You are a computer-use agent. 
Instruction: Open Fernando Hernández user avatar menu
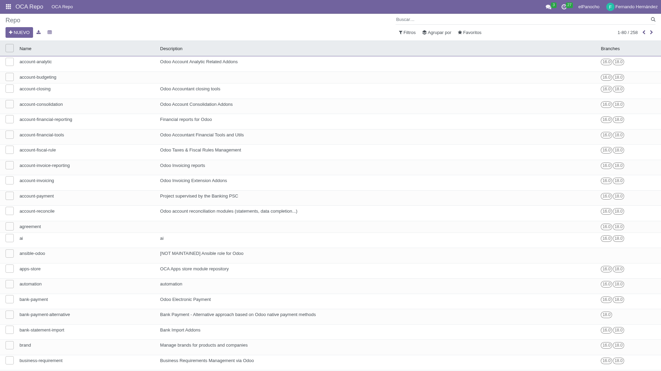[611, 7]
